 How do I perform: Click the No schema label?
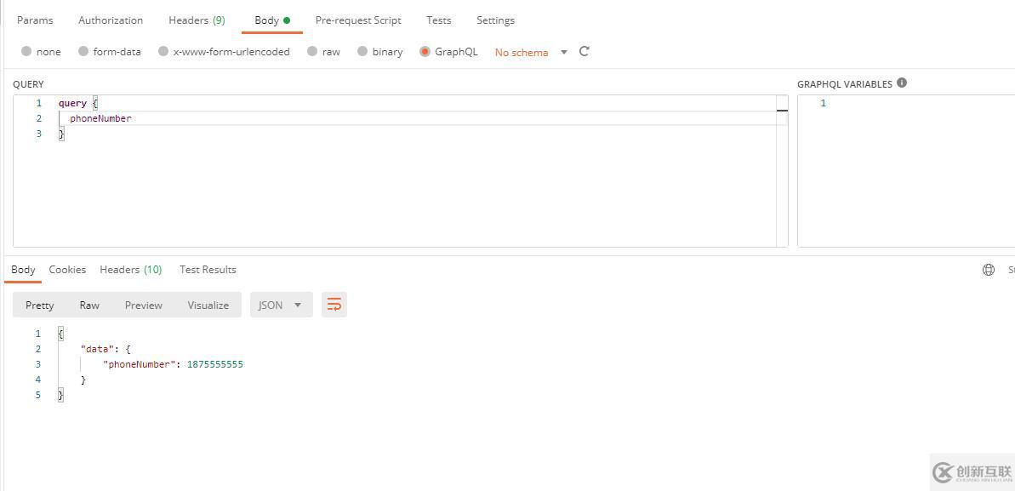click(x=522, y=53)
